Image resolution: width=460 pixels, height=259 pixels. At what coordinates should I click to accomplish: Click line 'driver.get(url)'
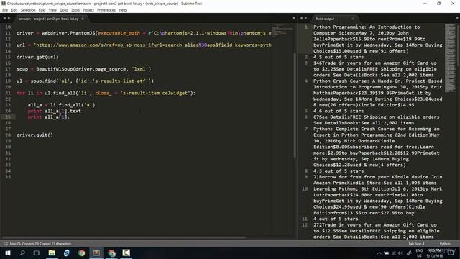[37, 57]
